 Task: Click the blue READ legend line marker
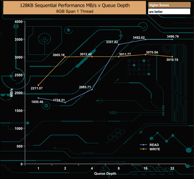(144, 145)
